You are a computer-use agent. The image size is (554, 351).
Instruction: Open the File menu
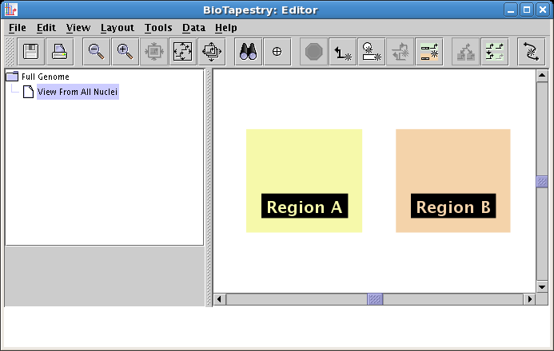(17, 27)
